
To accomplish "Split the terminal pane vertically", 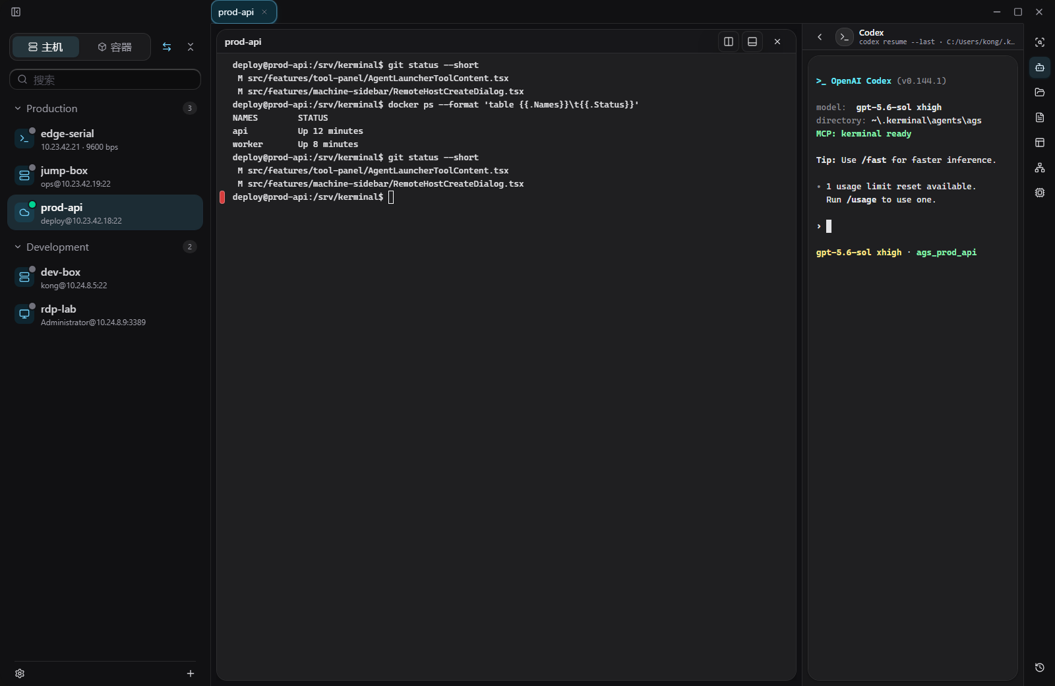I will point(729,42).
